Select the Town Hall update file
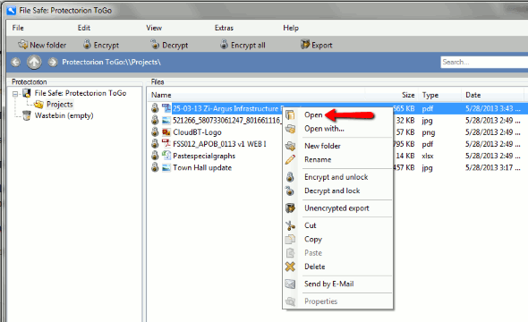The width and height of the screenshot is (528, 322). point(202,167)
